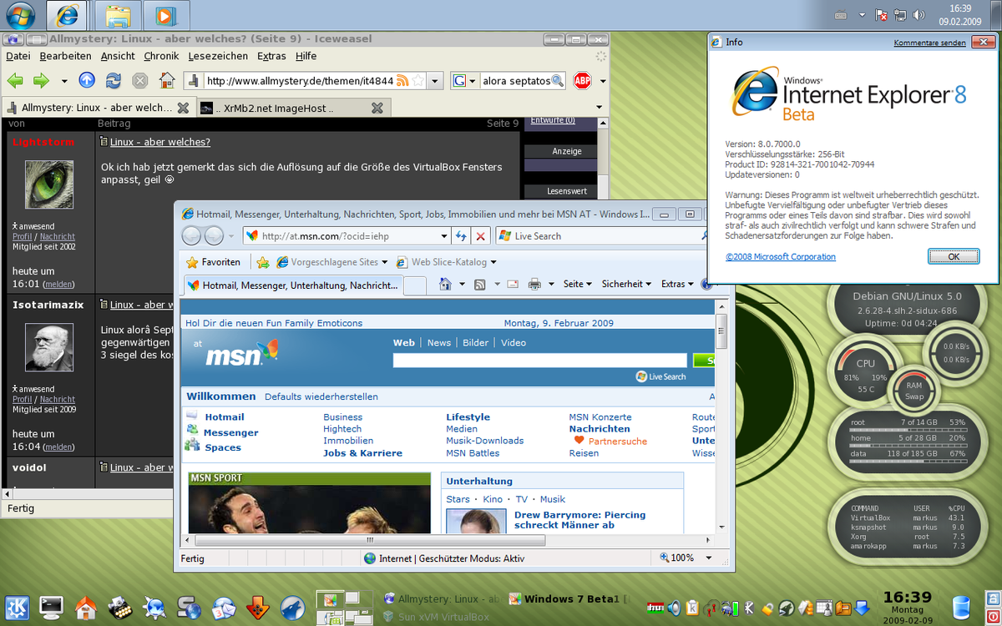The height and width of the screenshot is (626, 1002).
Task: Expand the IE address bar dropdown
Action: (444, 236)
